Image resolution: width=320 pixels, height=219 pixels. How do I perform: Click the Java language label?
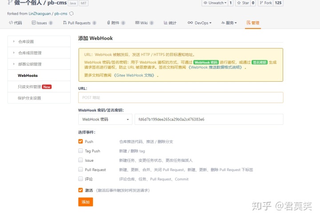[72, 3]
